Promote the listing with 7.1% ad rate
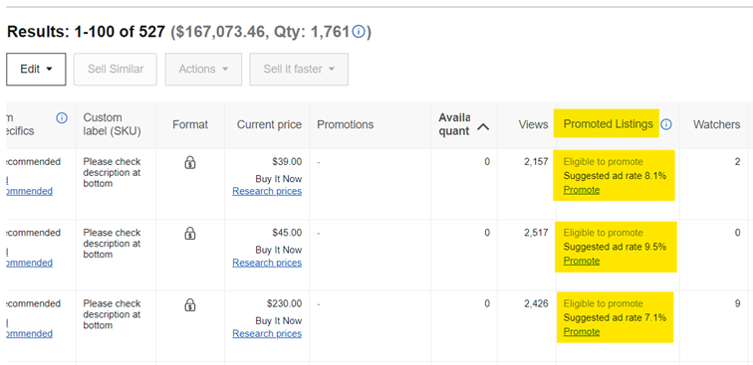The height and width of the screenshot is (365, 753). (x=582, y=332)
